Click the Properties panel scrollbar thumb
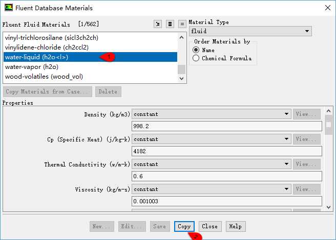336x240 pixels. click(x=328, y=125)
